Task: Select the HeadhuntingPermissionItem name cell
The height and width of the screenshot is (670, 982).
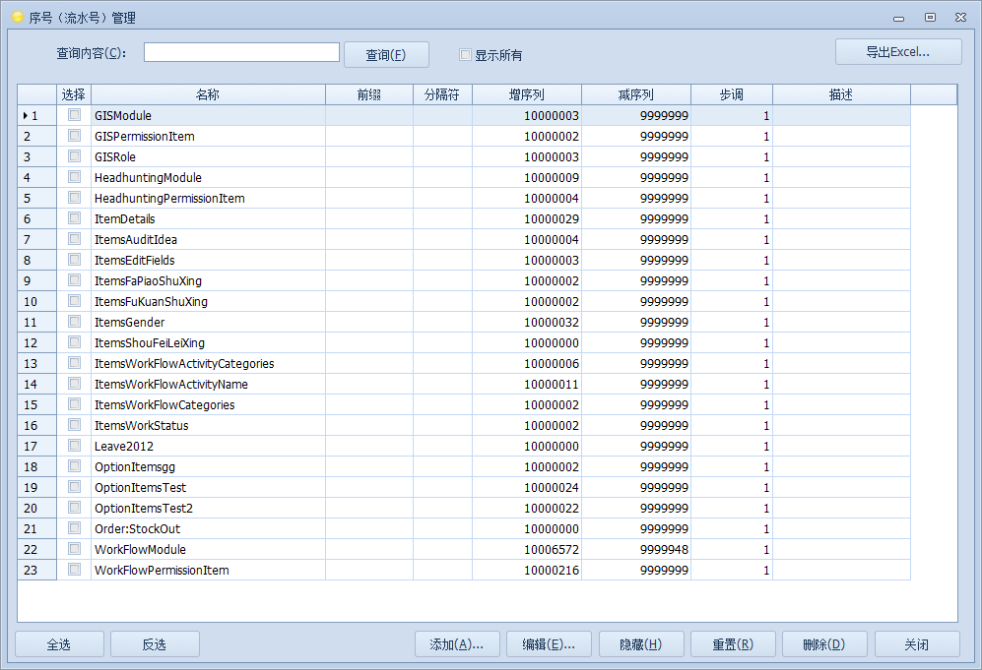Action: tap(208, 199)
